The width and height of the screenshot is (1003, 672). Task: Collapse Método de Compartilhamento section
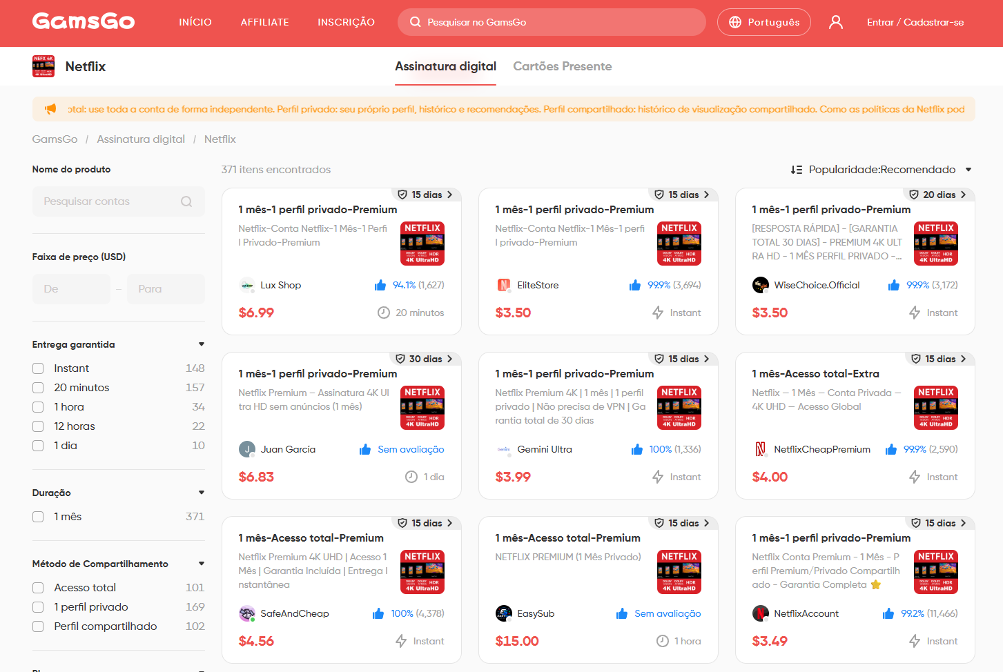pos(202,564)
